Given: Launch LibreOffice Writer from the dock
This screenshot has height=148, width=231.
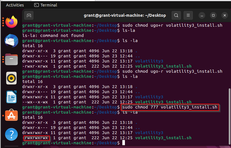Looking at the screenshot, I should pyautogui.click(x=11, y=97).
